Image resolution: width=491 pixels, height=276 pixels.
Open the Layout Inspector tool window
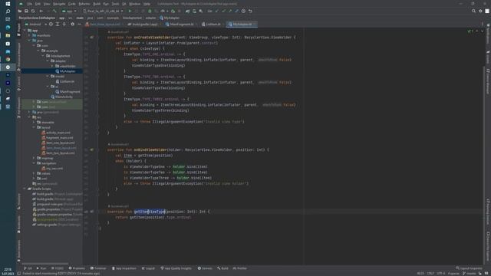(x=469, y=268)
